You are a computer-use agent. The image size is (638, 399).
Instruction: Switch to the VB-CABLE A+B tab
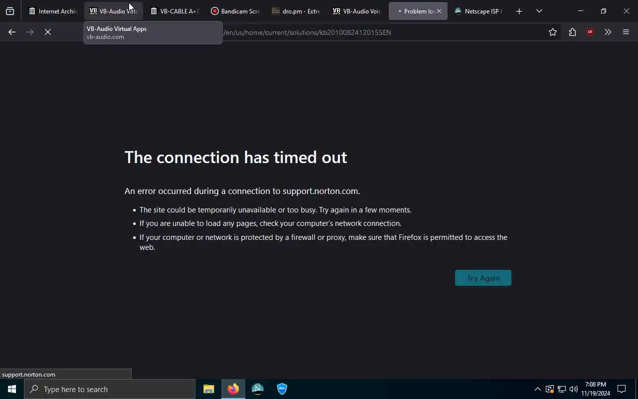[x=174, y=11]
